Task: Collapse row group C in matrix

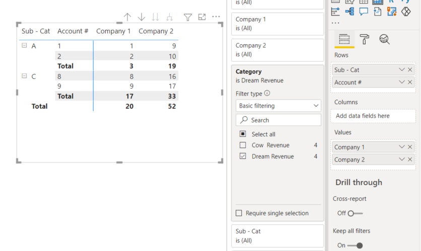Action: (24, 76)
